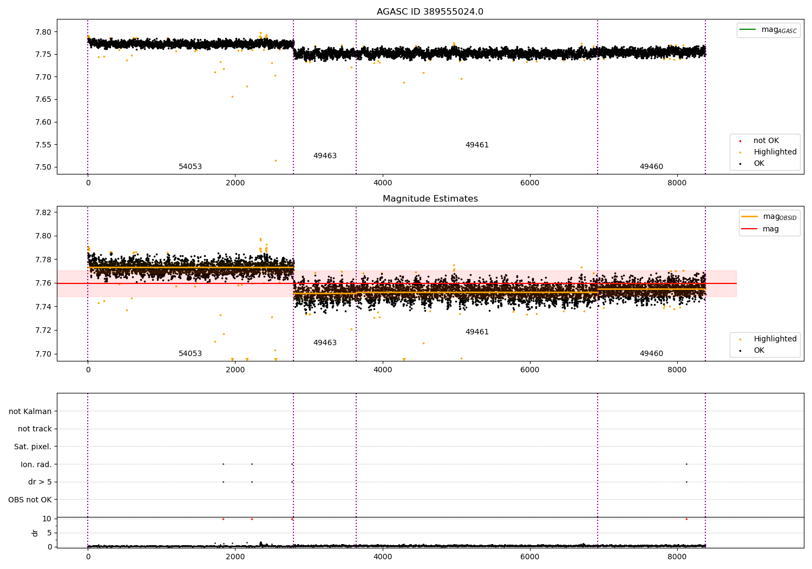The width and height of the screenshot is (812, 569).
Task: Click the 'not Kalman' row label
Action: pyautogui.click(x=30, y=412)
